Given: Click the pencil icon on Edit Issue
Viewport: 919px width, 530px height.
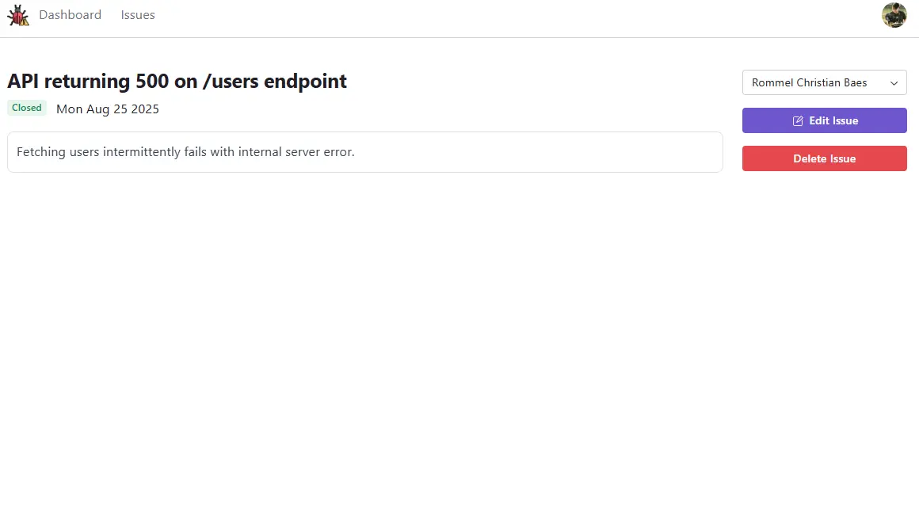Looking at the screenshot, I should (798, 120).
